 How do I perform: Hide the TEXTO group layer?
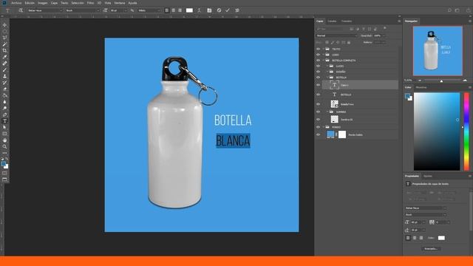pos(318,49)
